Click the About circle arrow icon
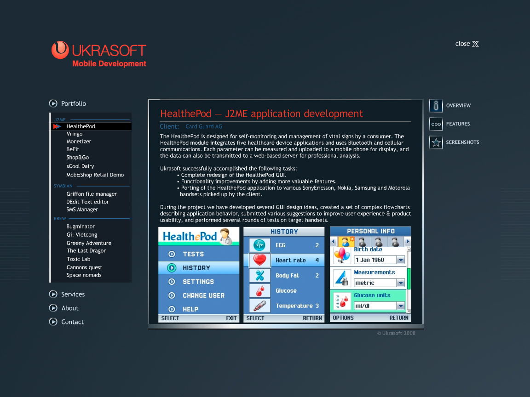The width and height of the screenshot is (530, 397). tap(53, 308)
